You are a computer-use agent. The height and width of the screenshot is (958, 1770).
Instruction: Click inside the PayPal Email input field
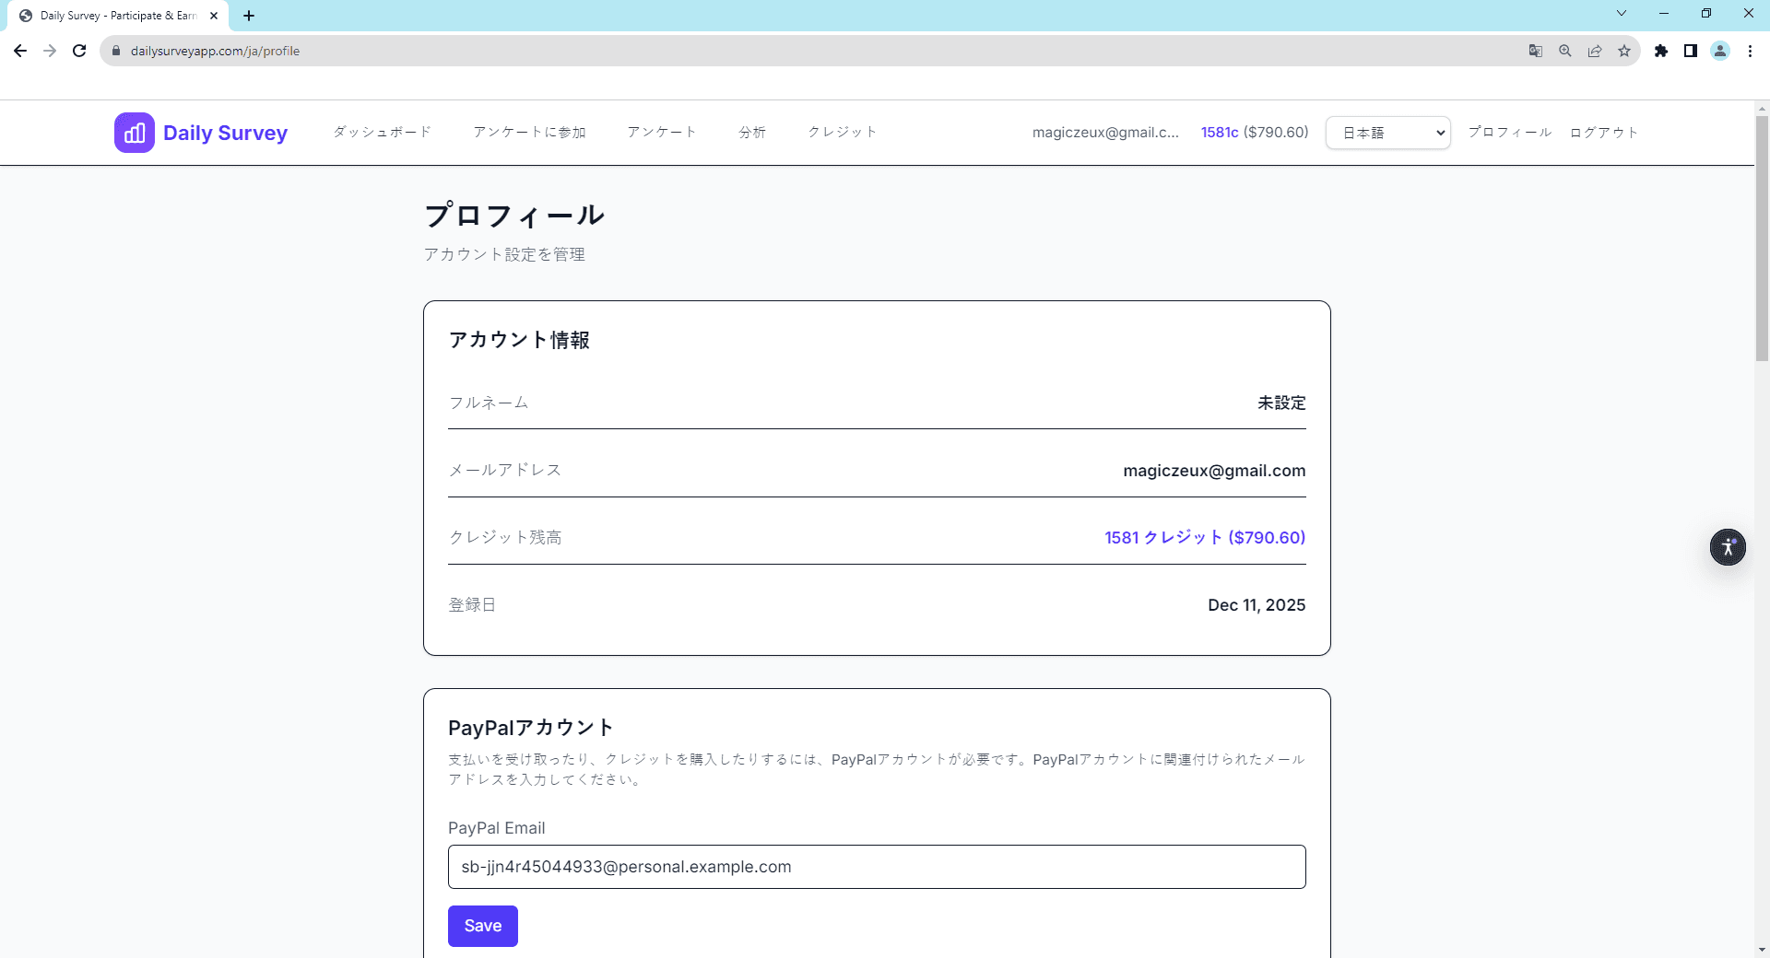[x=876, y=867]
